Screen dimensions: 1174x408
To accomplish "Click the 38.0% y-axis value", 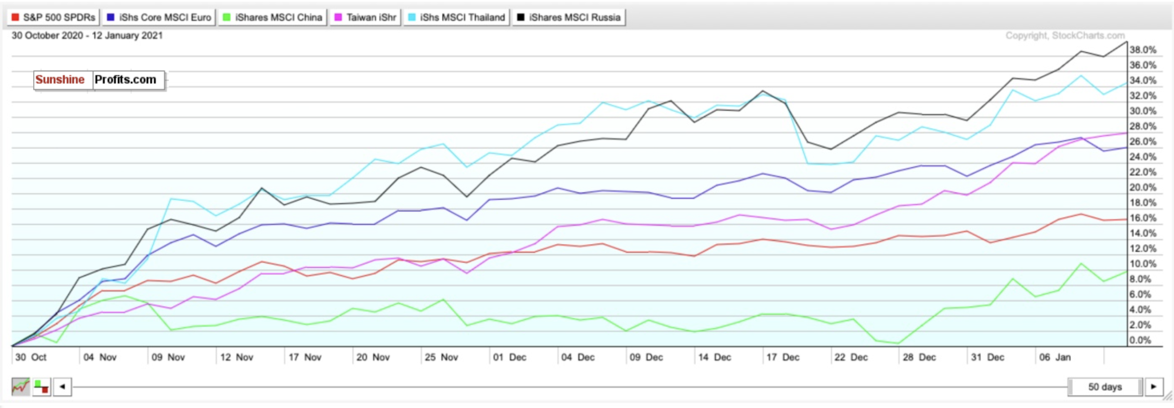I will click(x=1143, y=50).
